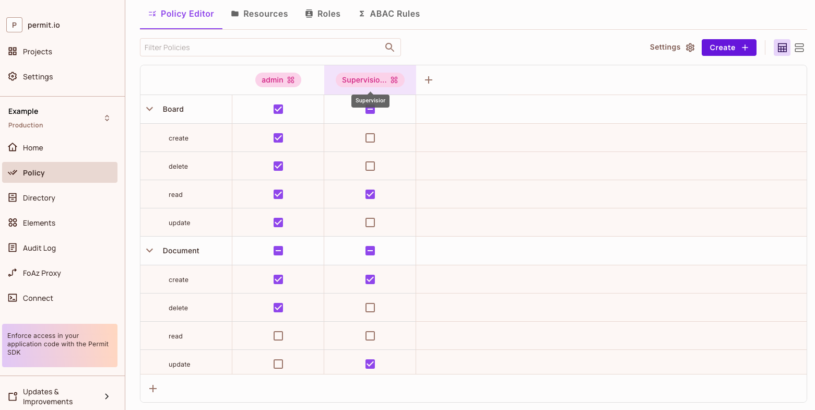
Task: Enable admin read permission on Document
Action: tap(278, 335)
